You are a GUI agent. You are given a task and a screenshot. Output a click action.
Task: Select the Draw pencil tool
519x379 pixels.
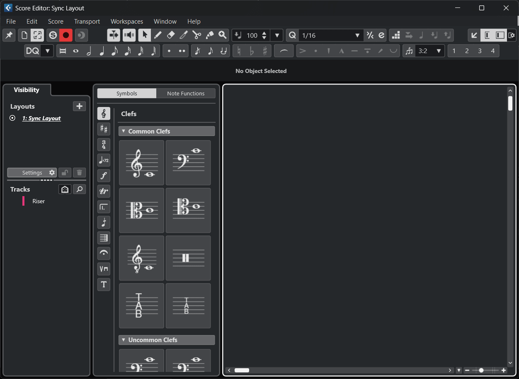coord(158,35)
